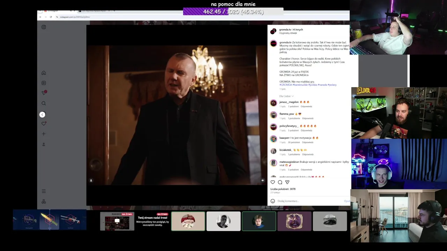
Task: Like the post with heart icon
Action: pyautogui.click(x=273, y=182)
